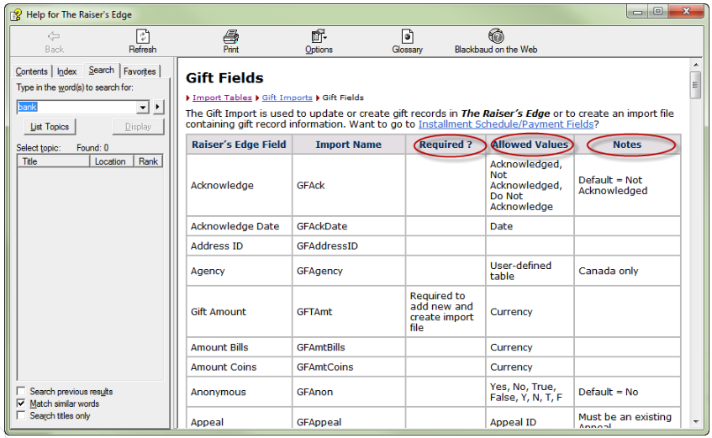Click the GFAck cell
Viewport: 712px width, 438px height.
[348, 186]
